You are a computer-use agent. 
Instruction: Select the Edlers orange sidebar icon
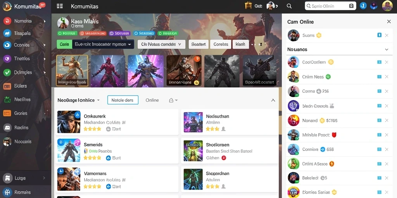(x=7, y=86)
